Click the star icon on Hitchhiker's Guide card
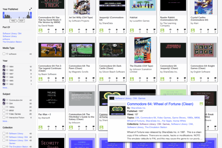 pos(86,126)
